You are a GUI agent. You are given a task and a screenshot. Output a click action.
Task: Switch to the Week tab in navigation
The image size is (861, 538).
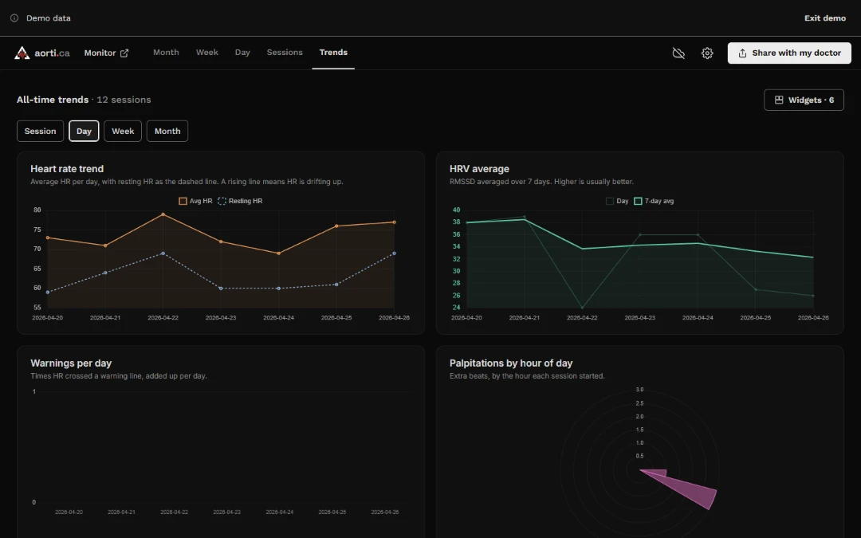pyautogui.click(x=207, y=52)
